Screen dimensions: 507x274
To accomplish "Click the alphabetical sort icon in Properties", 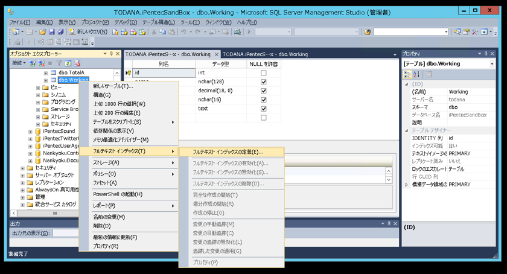I will pyautogui.click(x=416, y=74).
